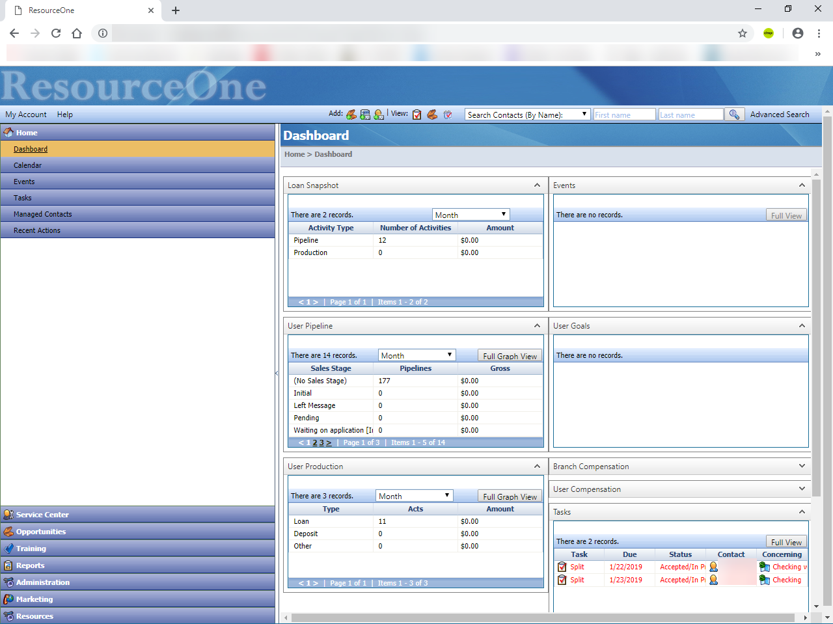This screenshot has width=833, height=624.
Task: Select Managed Contacts in the Home menu
Action: [x=43, y=214]
